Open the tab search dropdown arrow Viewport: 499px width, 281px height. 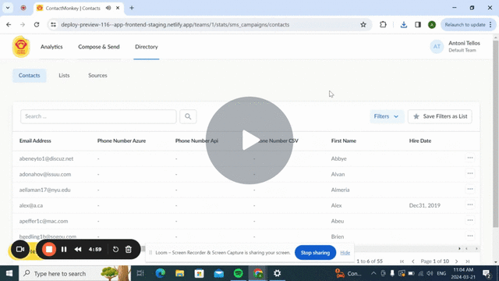(8, 8)
